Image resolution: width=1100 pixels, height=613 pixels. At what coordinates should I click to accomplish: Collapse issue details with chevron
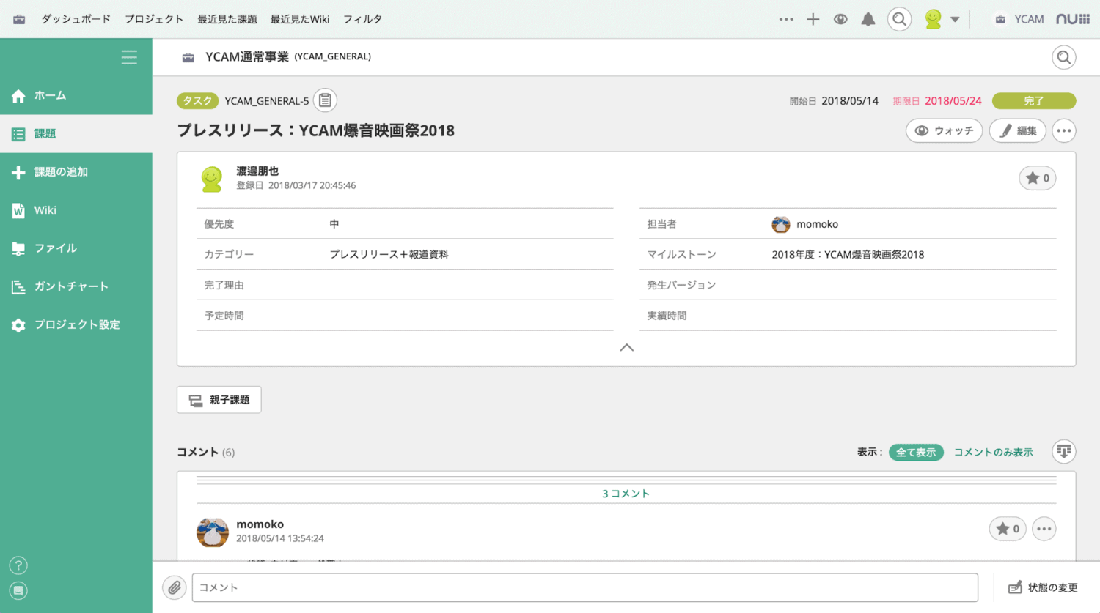(626, 347)
